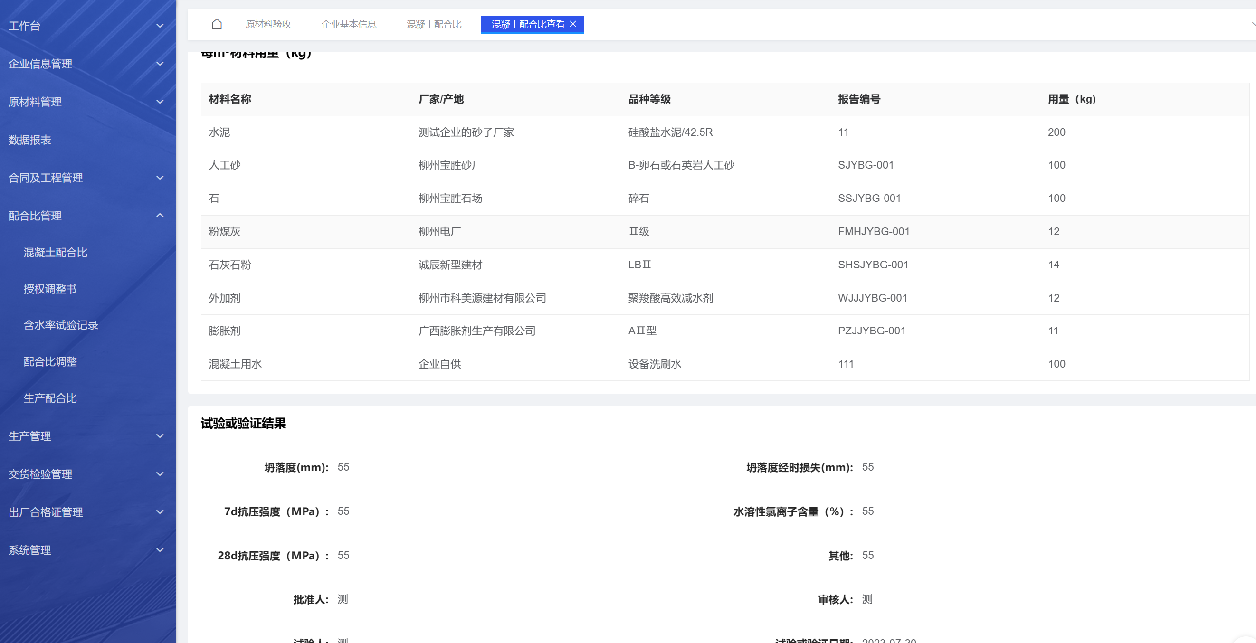The width and height of the screenshot is (1256, 643).
Task: Close the 混凝土配合比查看 tab
Action: pyautogui.click(x=573, y=24)
